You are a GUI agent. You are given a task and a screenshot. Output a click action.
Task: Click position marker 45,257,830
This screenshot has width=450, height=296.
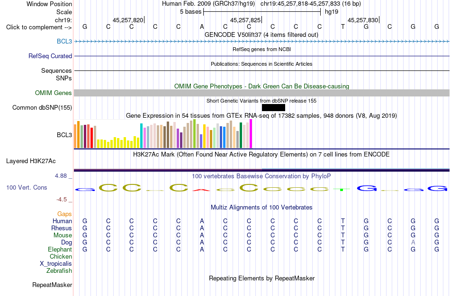click(x=363, y=20)
